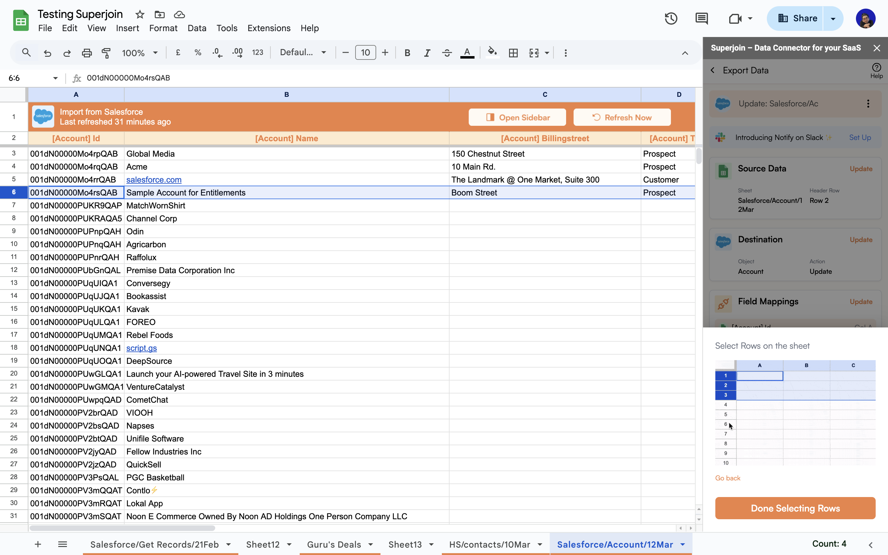This screenshot has height=555, width=888.
Task: Expand the Share button dropdown arrow
Action: point(833,18)
